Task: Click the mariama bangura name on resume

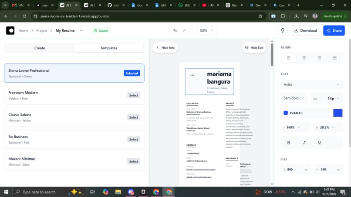Action: coord(219,77)
